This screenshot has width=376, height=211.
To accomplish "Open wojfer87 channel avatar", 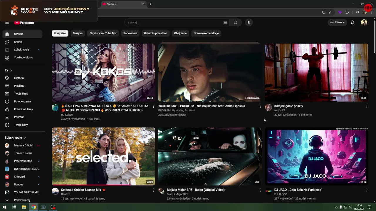I will [268, 107].
